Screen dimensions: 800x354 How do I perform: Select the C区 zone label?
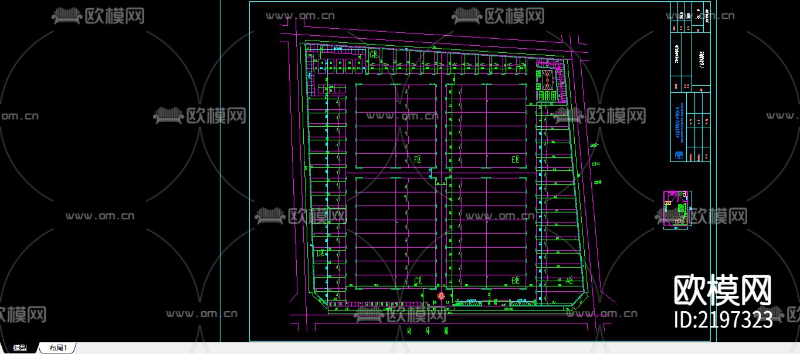418,280
